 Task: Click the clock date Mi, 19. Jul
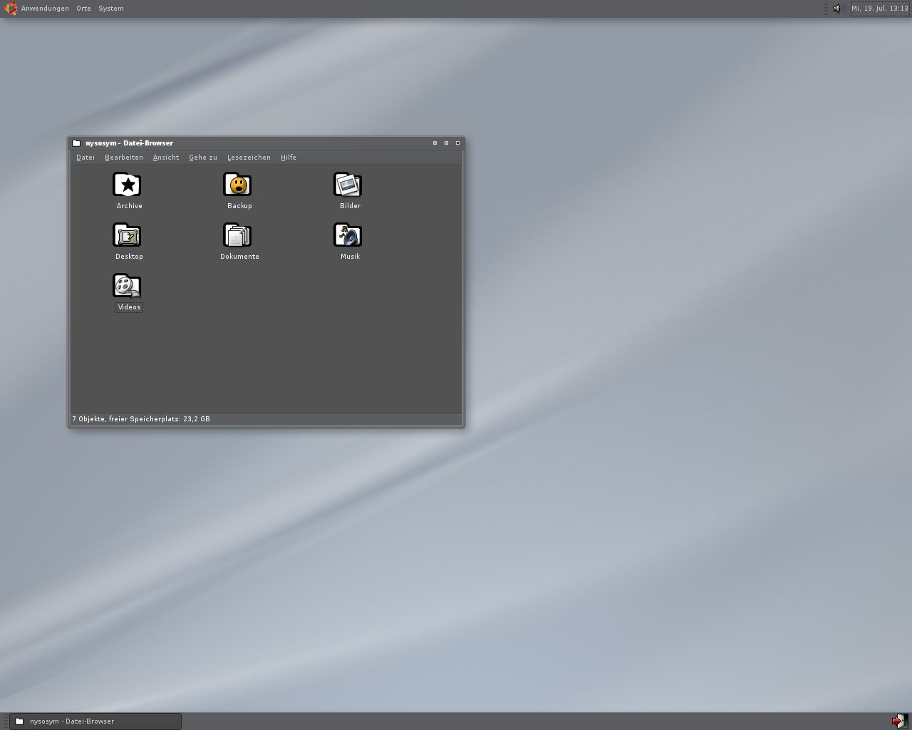tap(880, 9)
